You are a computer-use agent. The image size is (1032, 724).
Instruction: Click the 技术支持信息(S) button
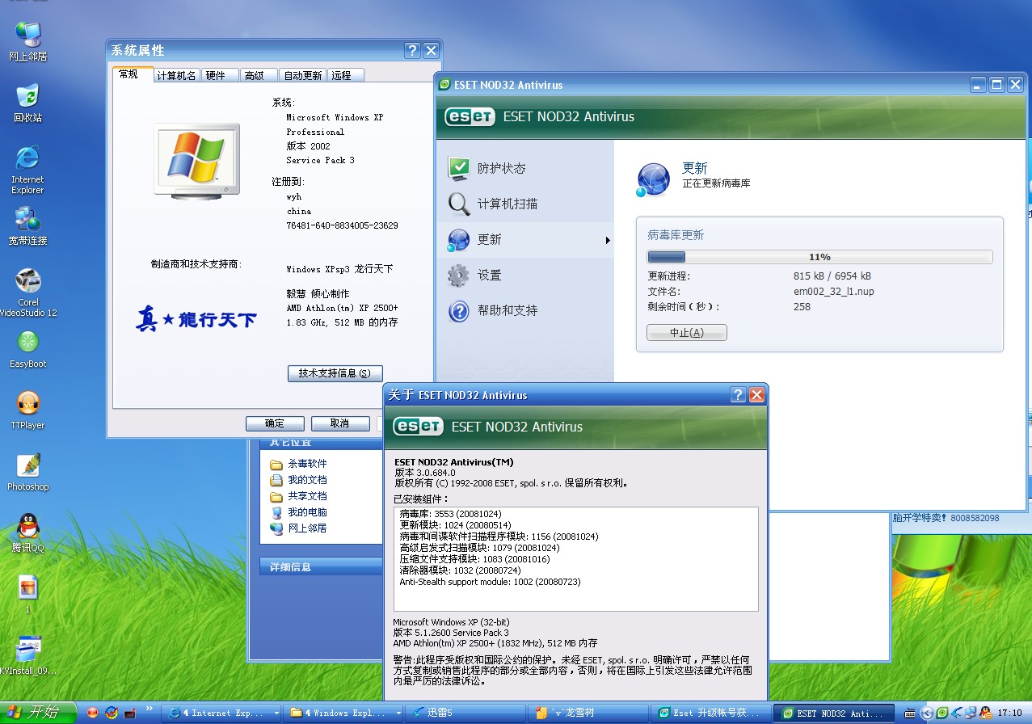[335, 373]
